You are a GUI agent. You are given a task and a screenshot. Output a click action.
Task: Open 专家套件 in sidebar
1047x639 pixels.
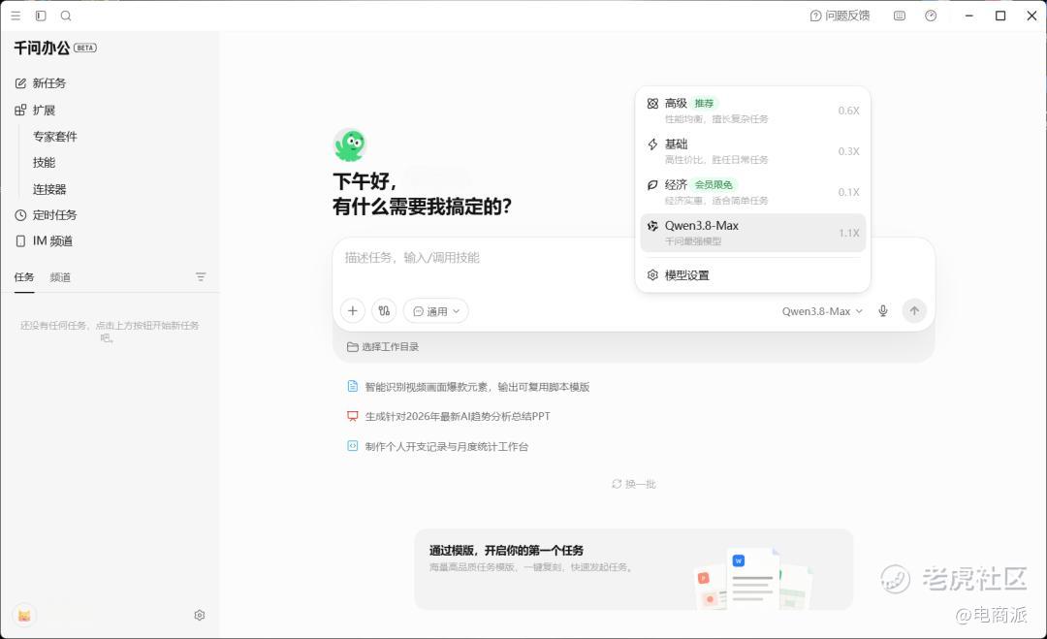(x=54, y=136)
